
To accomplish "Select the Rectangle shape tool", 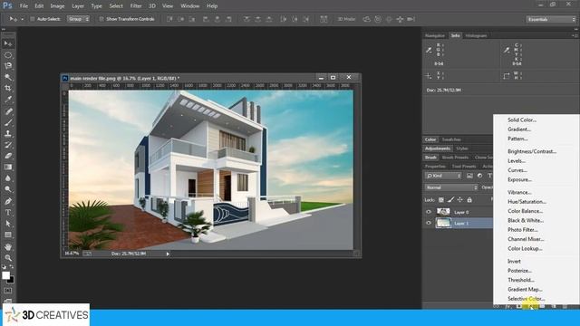I will click(8, 235).
